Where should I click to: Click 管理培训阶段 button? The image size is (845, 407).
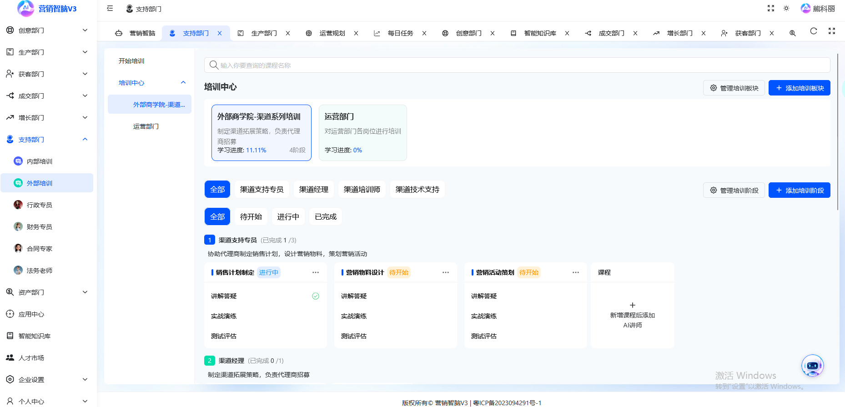click(734, 190)
